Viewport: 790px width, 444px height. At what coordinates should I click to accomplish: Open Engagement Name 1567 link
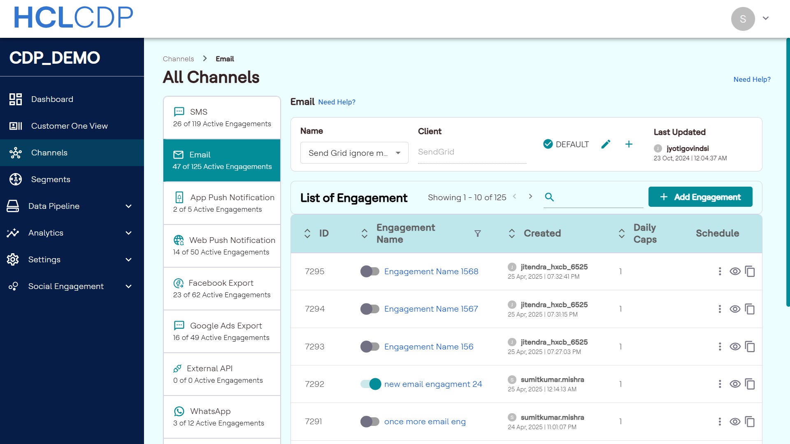click(x=431, y=309)
